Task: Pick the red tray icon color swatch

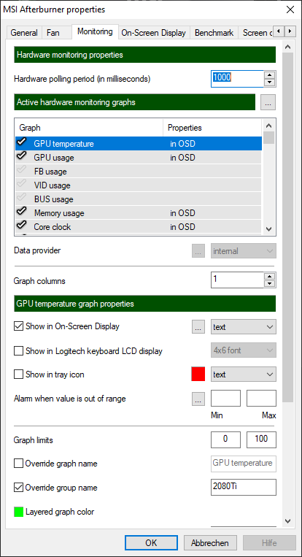Action: click(x=198, y=374)
